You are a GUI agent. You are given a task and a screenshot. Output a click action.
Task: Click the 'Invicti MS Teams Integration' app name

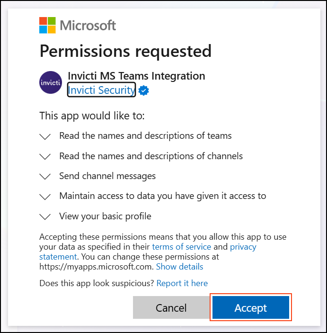coord(136,76)
